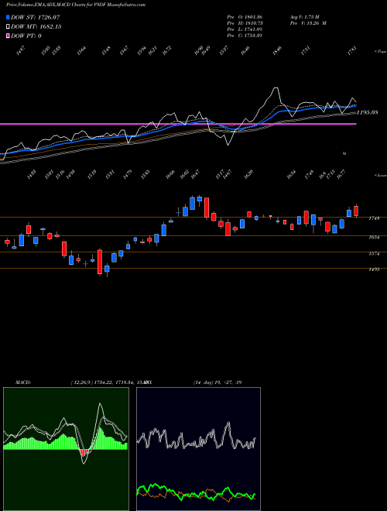Click the 'Avg V: 1.75 M' value

tap(306, 17)
